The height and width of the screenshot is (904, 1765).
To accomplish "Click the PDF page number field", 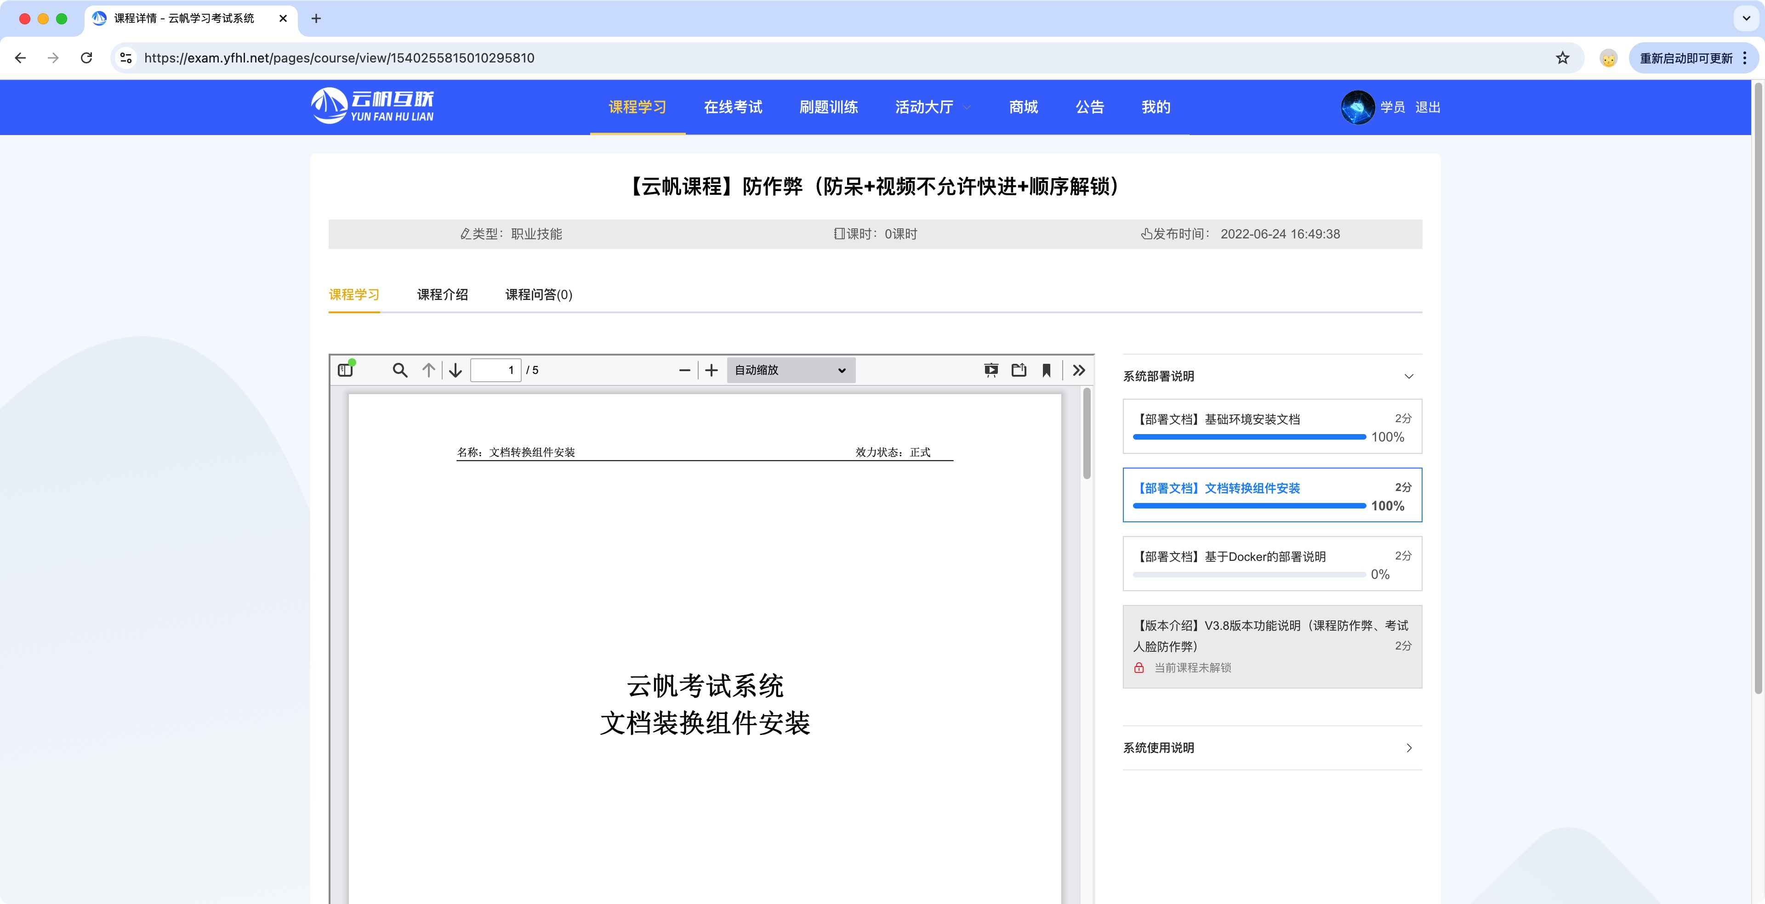I will click(495, 370).
